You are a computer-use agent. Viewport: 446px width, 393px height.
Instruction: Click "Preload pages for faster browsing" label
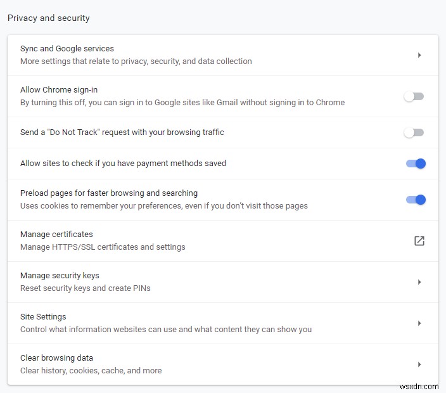coord(109,193)
